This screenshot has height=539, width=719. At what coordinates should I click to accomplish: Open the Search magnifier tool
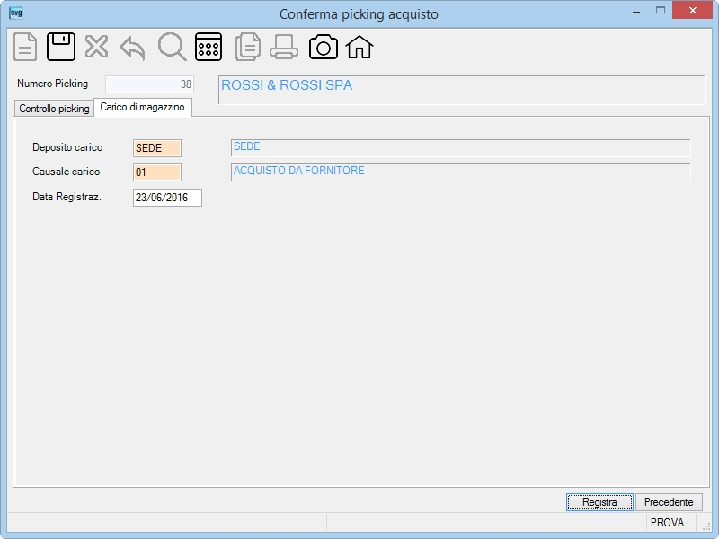click(172, 47)
